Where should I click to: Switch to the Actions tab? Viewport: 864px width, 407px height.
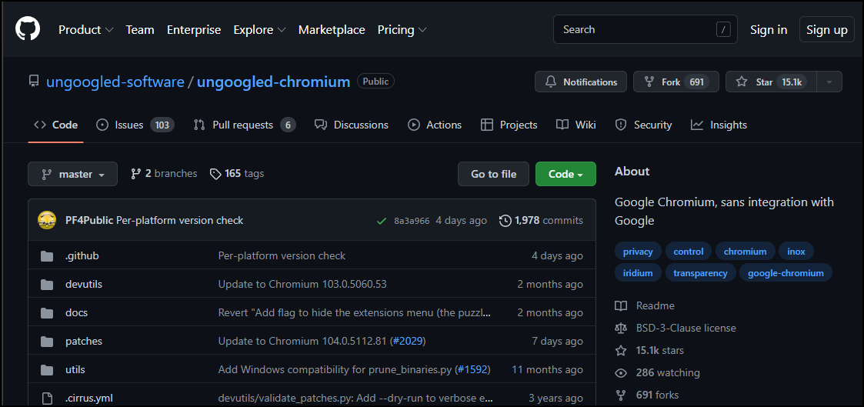(x=435, y=125)
